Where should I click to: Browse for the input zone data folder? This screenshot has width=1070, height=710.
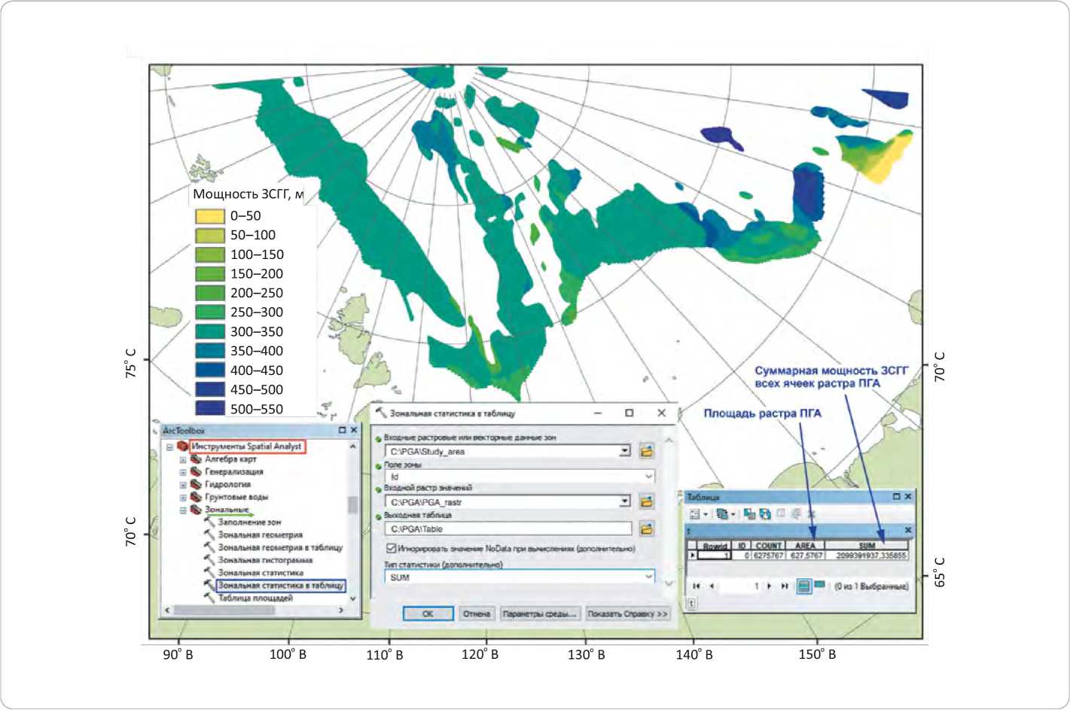[646, 451]
